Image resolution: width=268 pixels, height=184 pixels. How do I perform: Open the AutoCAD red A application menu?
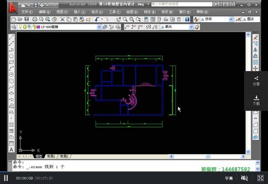tap(13, 8)
